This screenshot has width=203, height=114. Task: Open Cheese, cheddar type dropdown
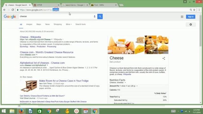point(125,83)
